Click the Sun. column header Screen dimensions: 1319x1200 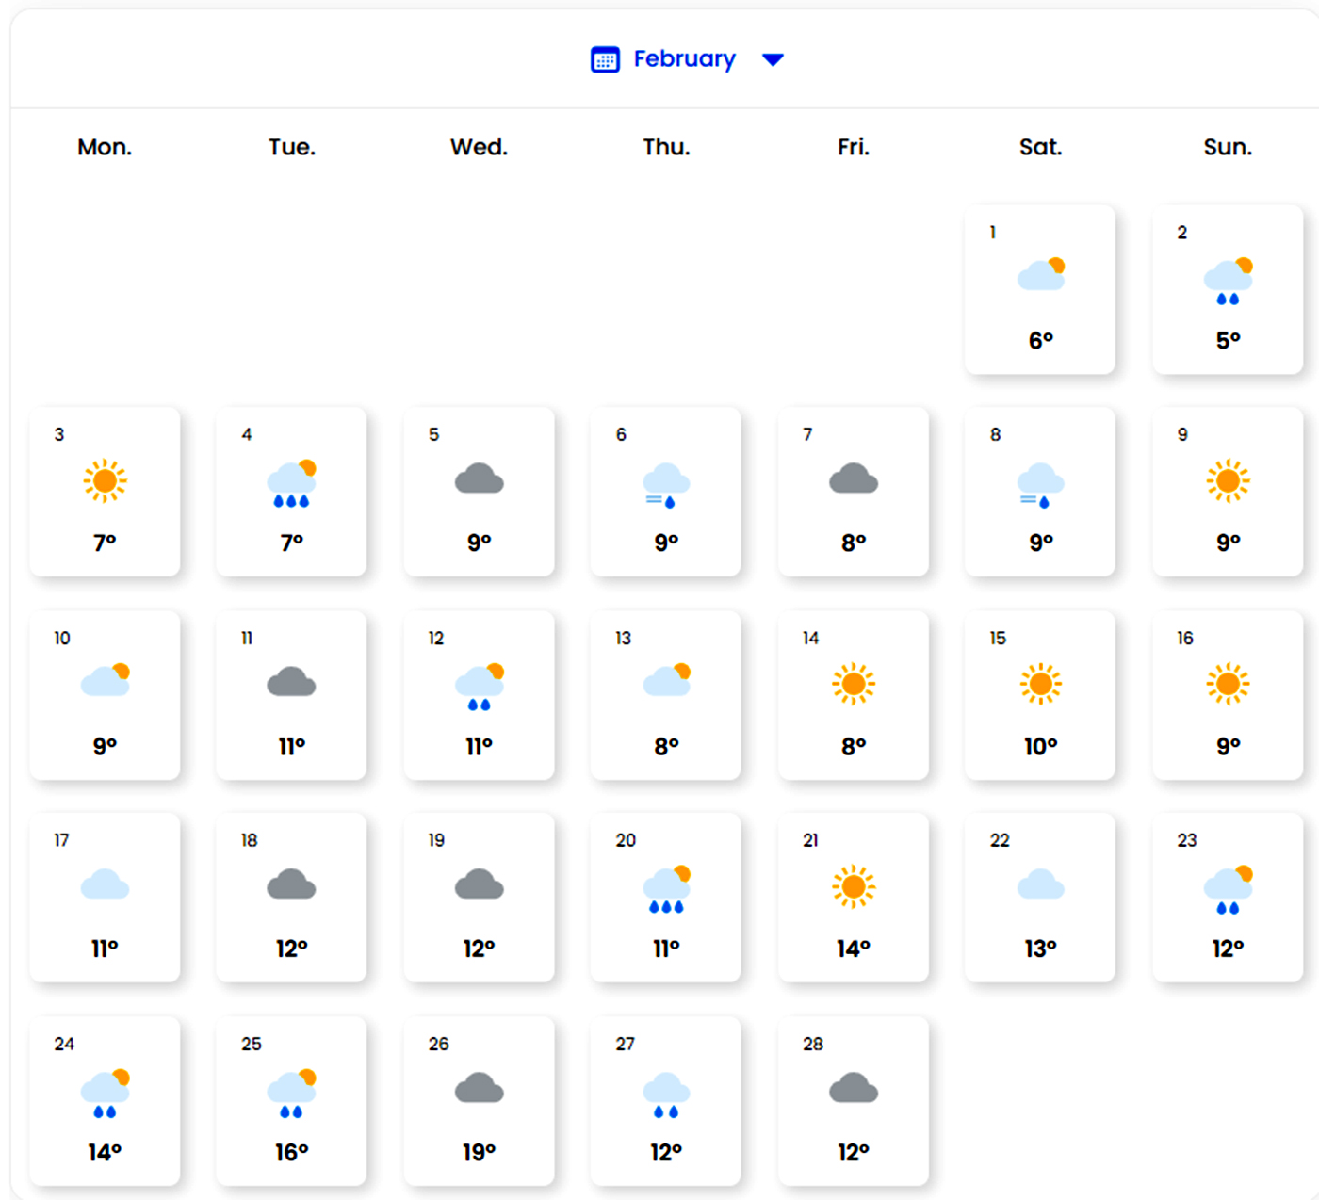coord(1228,147)
